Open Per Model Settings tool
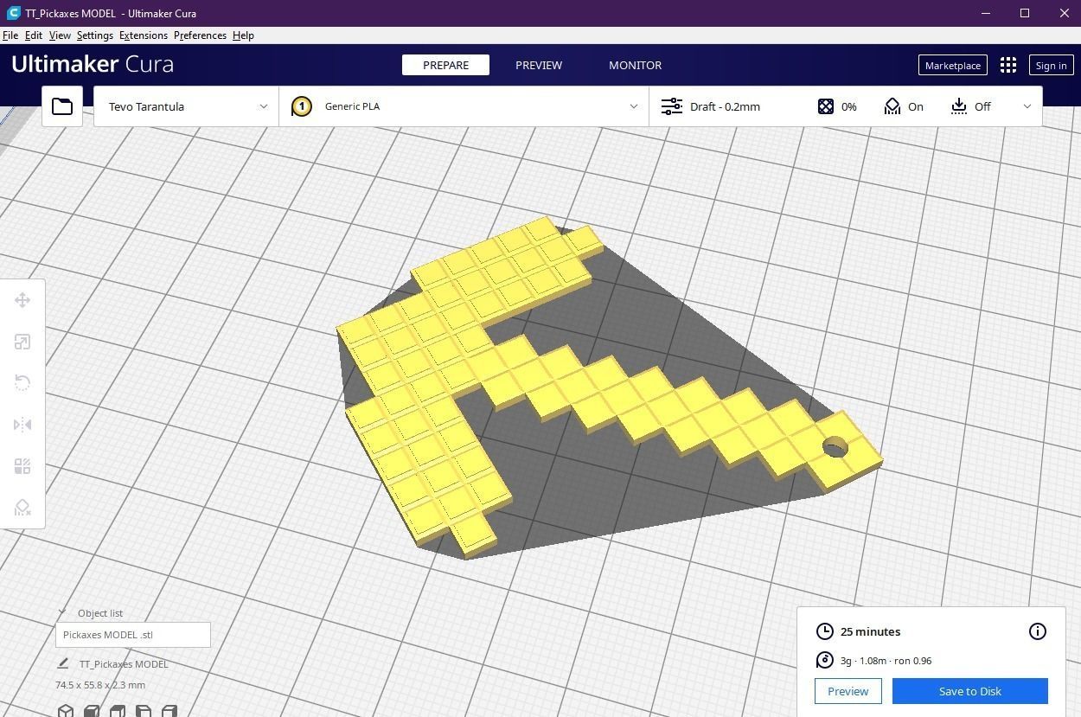 22,466
